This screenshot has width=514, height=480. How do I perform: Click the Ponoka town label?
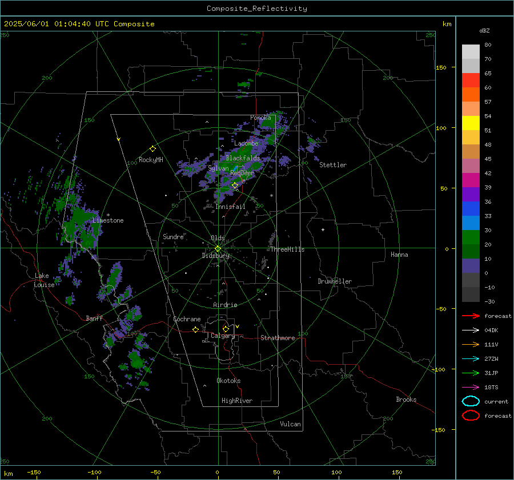(260, 118)
